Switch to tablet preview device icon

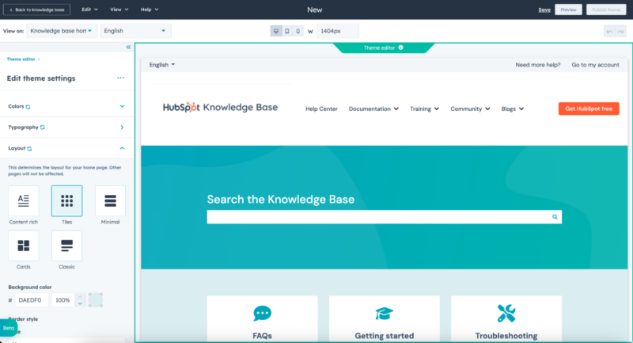[287, 31]
